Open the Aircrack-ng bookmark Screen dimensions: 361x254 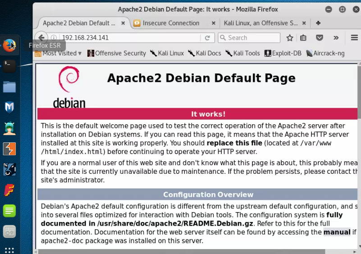pyautogui.click(x=325, y=54)
